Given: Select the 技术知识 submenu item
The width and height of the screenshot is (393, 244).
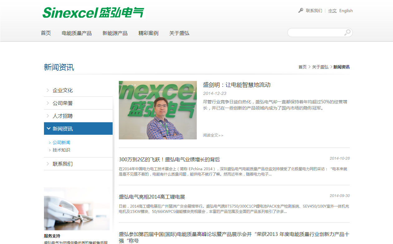Looking at the screenshot, I should pyautogui.click(x=61, y=150).
